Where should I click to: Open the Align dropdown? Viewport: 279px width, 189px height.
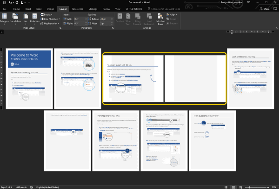pyautogui.click(x=173, y=14)
